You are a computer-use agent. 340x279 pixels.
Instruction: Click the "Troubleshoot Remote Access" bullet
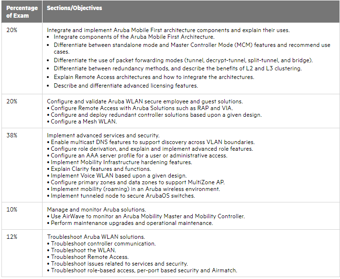click(x=89, y=257)
